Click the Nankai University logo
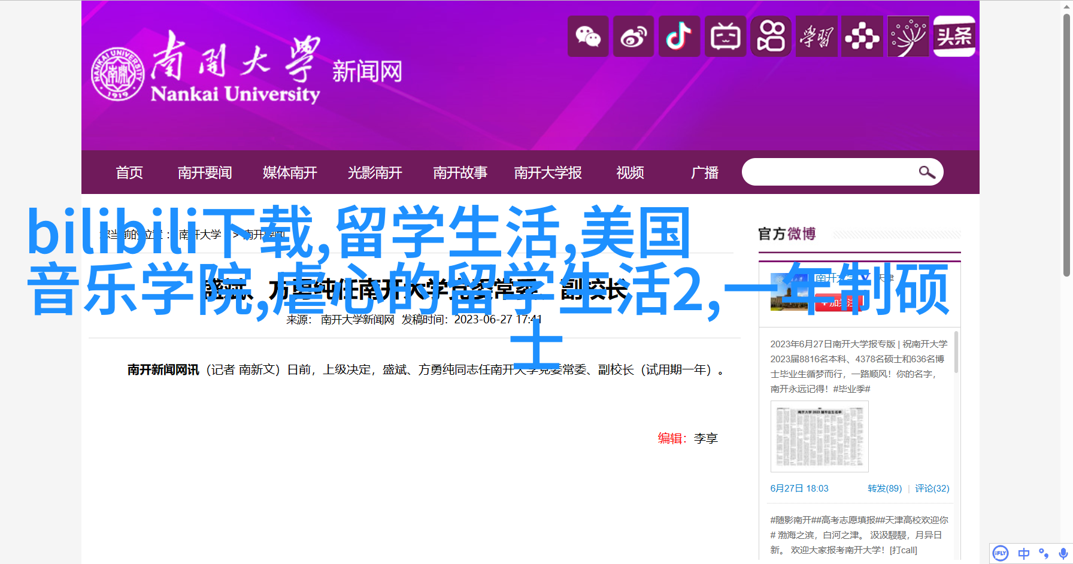1073x564 pixels. pyautogui.click(x=207, y=68)
